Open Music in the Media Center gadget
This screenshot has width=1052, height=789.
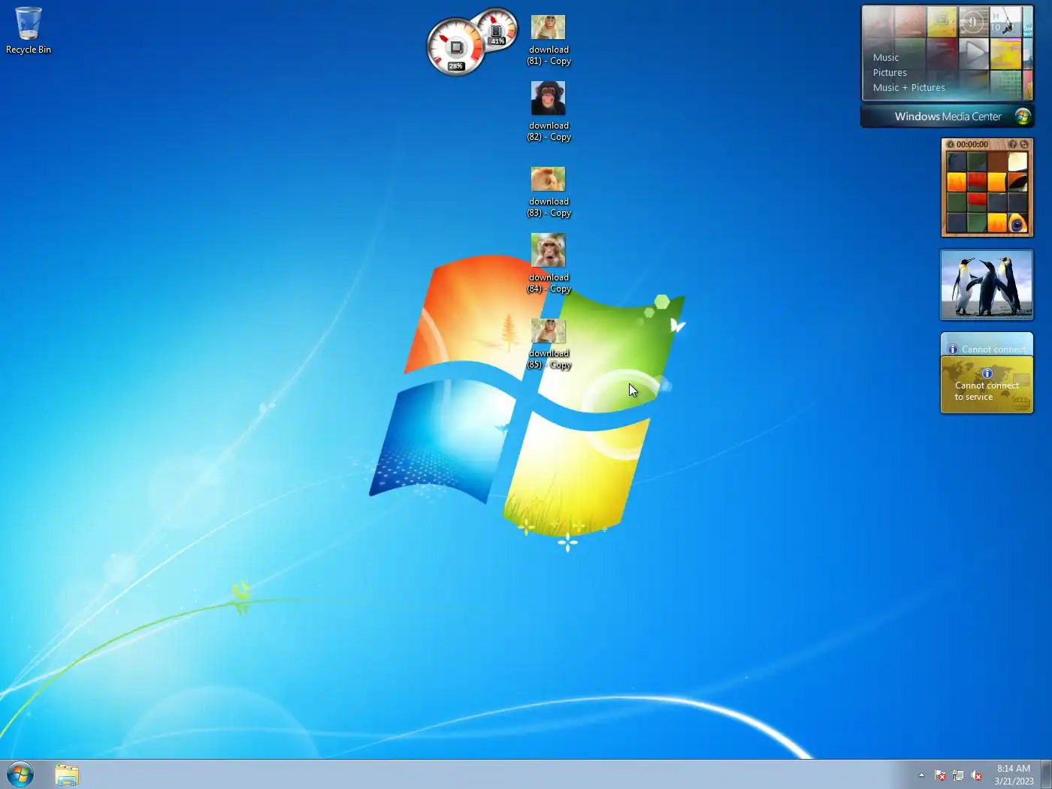click(x=886, y=57)
